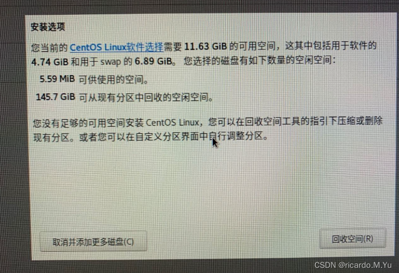Click the 4.74 GiB software size value
The image size is (399, 273).
[50, 62]
